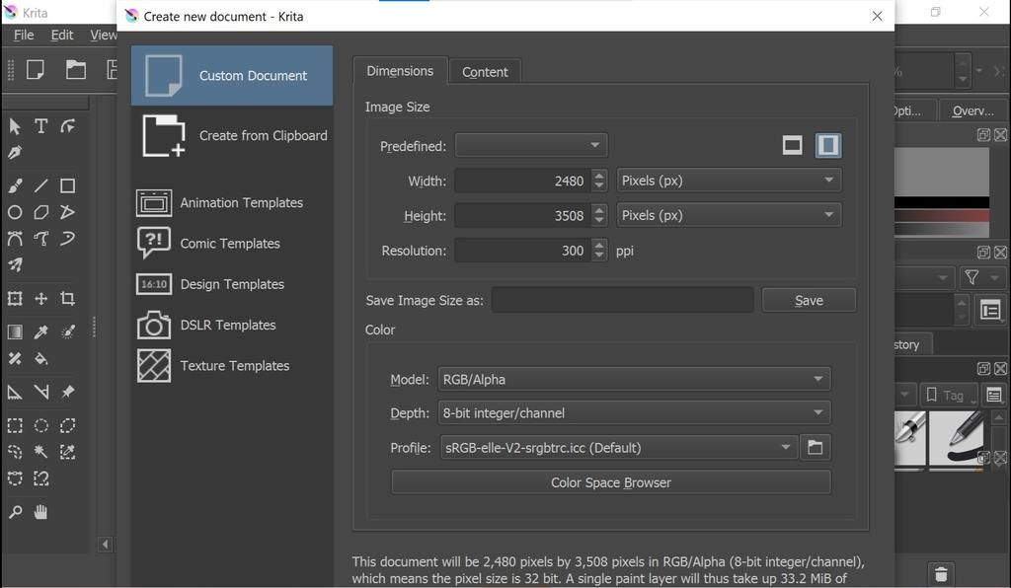Select the Rectangle tool

pyautogui.click(x=67, y=186)
